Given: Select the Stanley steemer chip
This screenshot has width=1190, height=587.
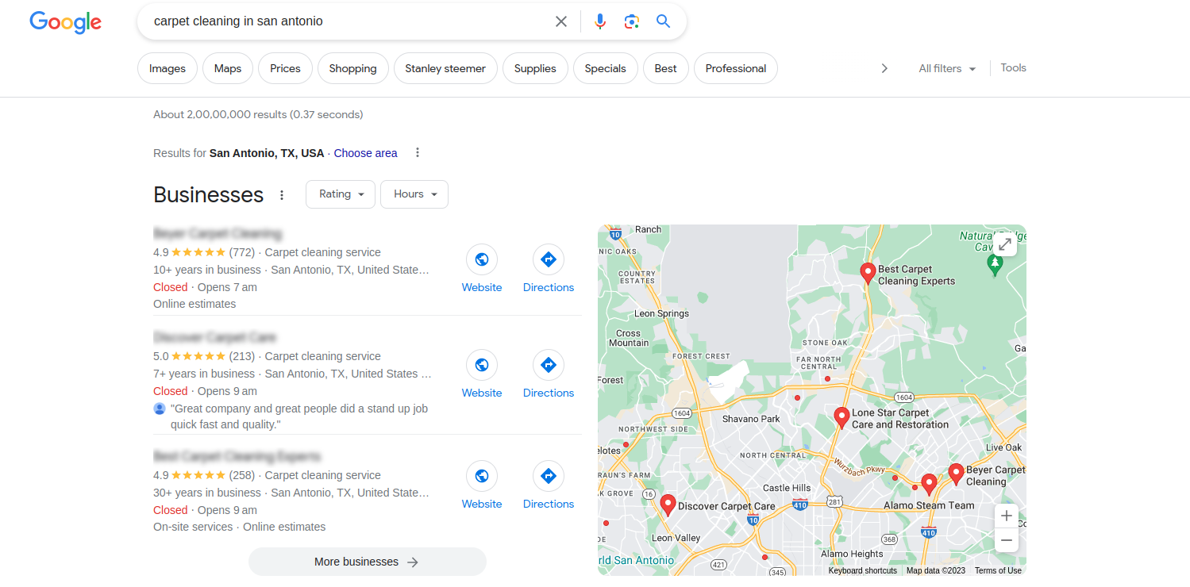Looking at the screenshot, I should point(445,68).
